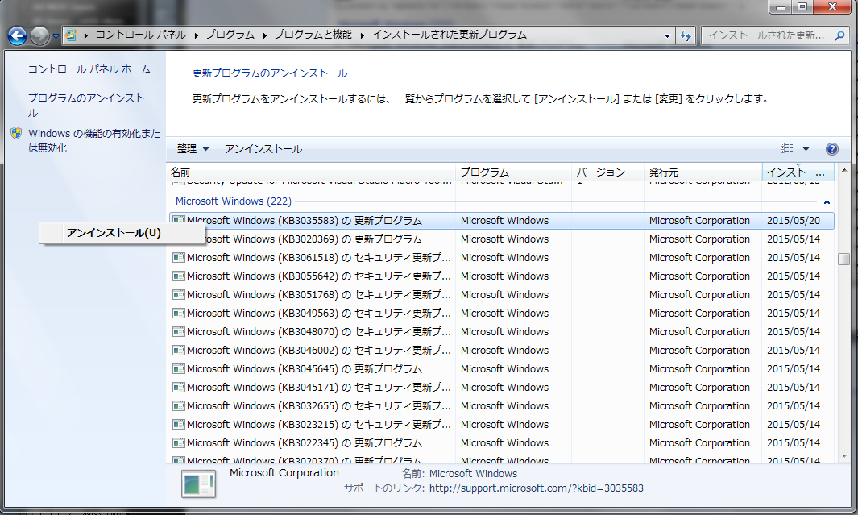Open the 整理 dropdown menu
858x515 pixels.
click(193, 149)
